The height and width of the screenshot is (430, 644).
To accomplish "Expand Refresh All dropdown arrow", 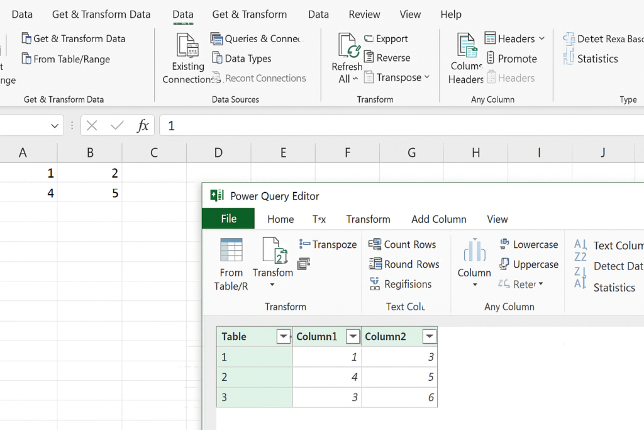I will [355, 79].
